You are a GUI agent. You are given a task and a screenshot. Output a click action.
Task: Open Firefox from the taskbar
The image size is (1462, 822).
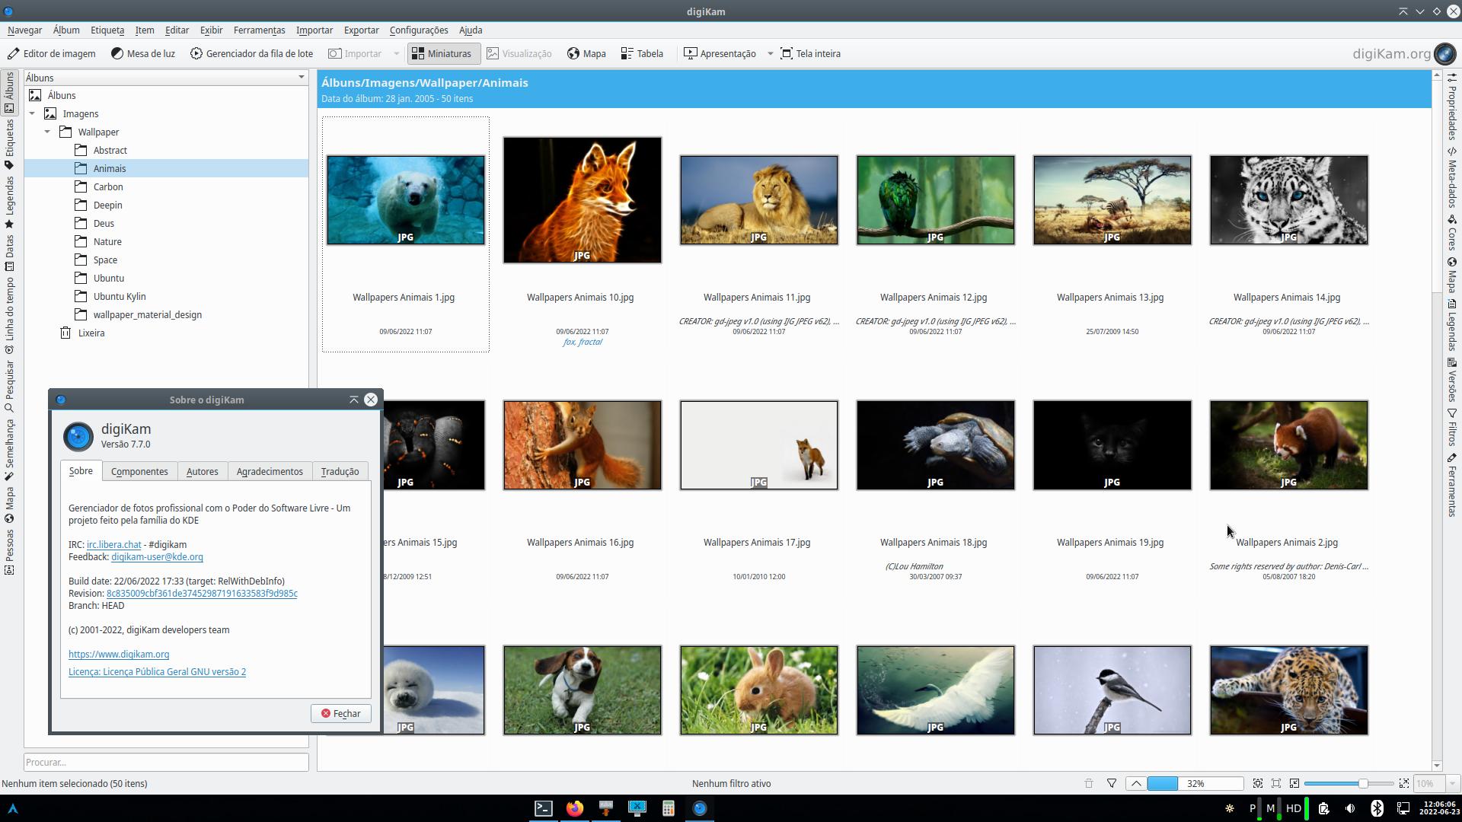(x=575, y=808)
